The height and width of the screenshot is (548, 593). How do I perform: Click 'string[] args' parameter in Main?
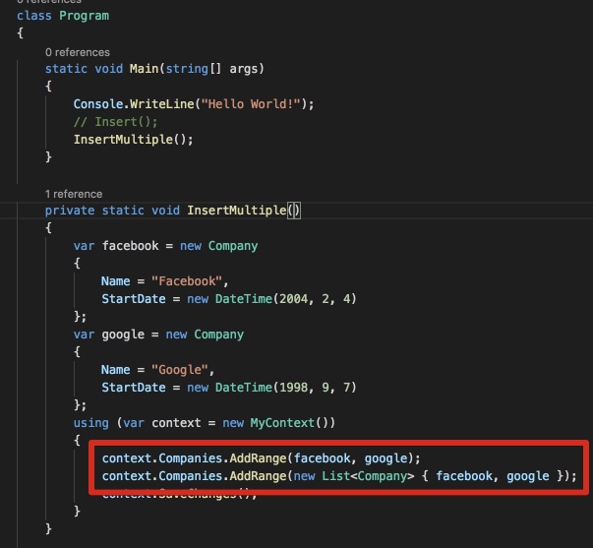point(211,69)
